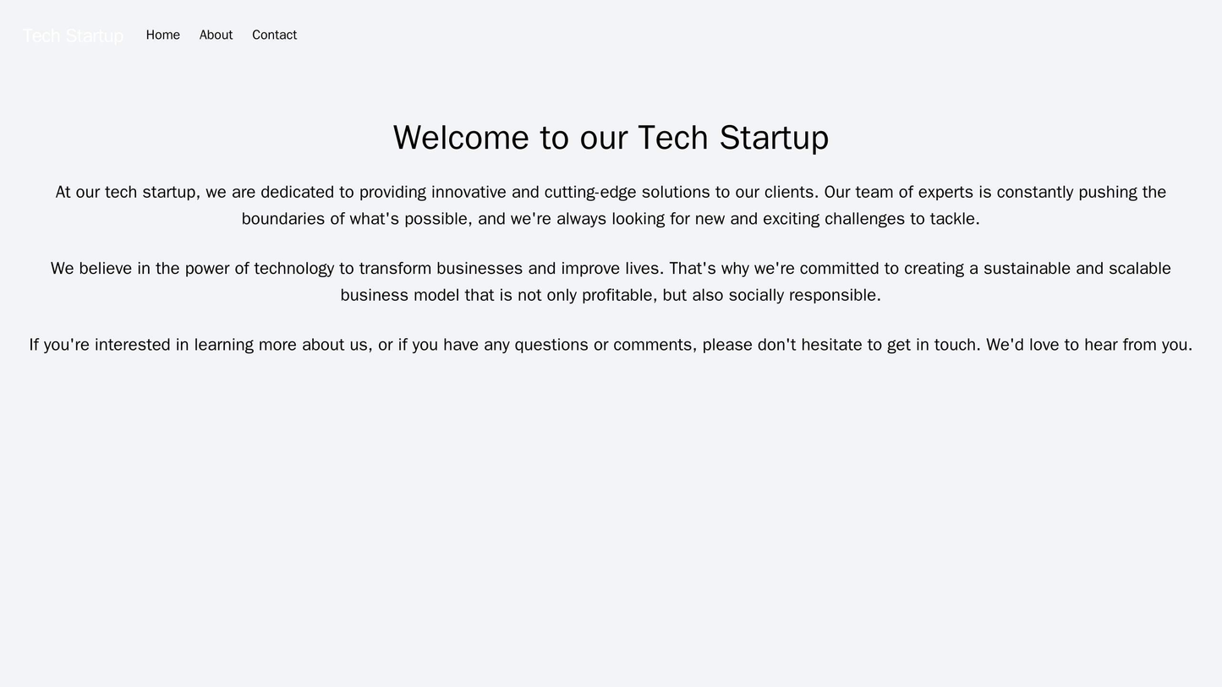Select the About link between Home and Contact
This screenshot has width=1222, height=687.
(216, 35)
